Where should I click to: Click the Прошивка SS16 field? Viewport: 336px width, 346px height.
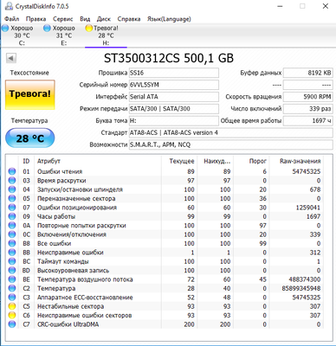click(174, 73)
